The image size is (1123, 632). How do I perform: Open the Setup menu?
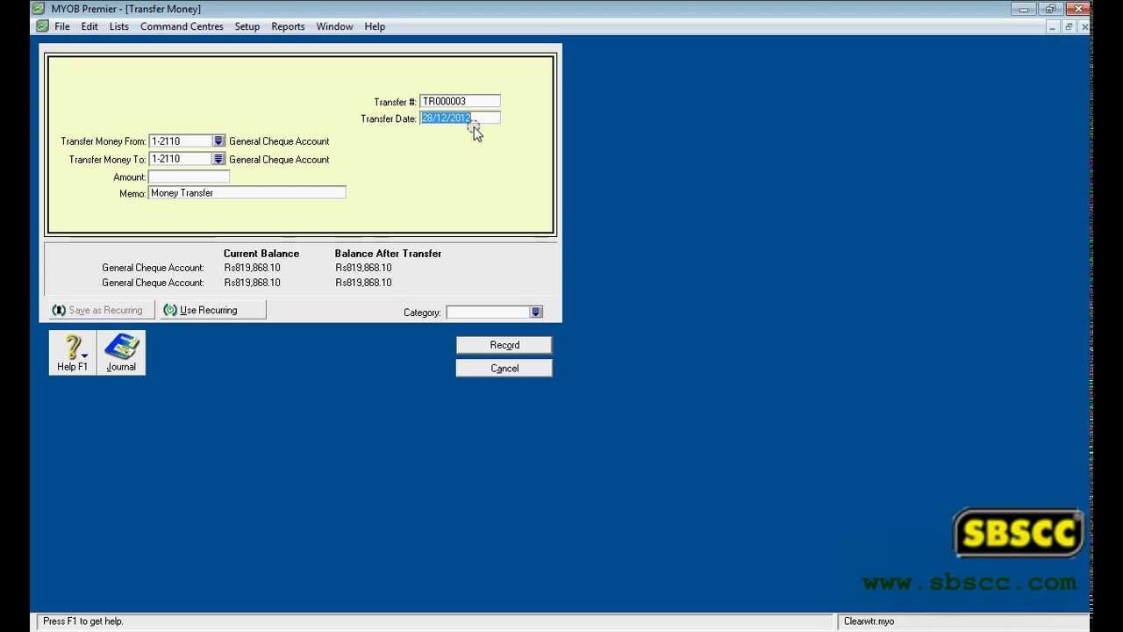coord(247,26)
